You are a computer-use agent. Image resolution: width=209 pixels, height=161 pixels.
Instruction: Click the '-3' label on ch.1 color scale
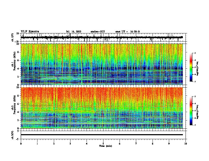click(x=194, y=53)
